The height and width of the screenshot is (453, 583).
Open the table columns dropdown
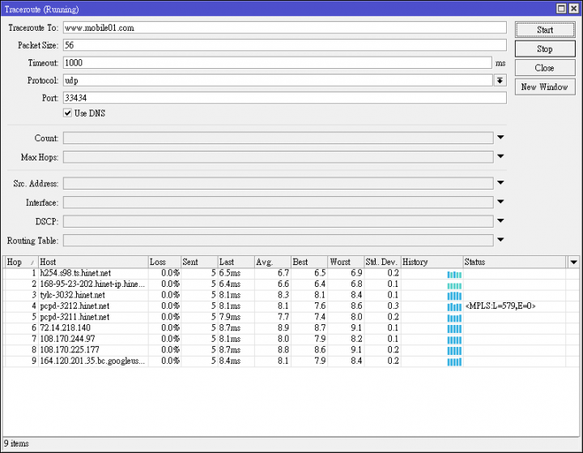pos(573,262)
